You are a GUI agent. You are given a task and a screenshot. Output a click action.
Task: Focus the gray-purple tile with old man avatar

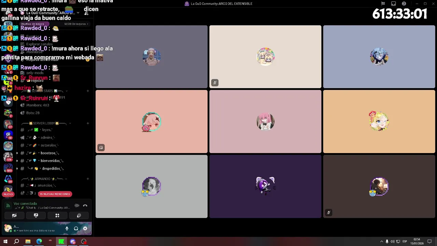[x=152, y=57]
